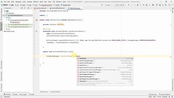174x98 pixels.
Task: Expand the test com.programmerworld.imeiid package
Action: 7,27
